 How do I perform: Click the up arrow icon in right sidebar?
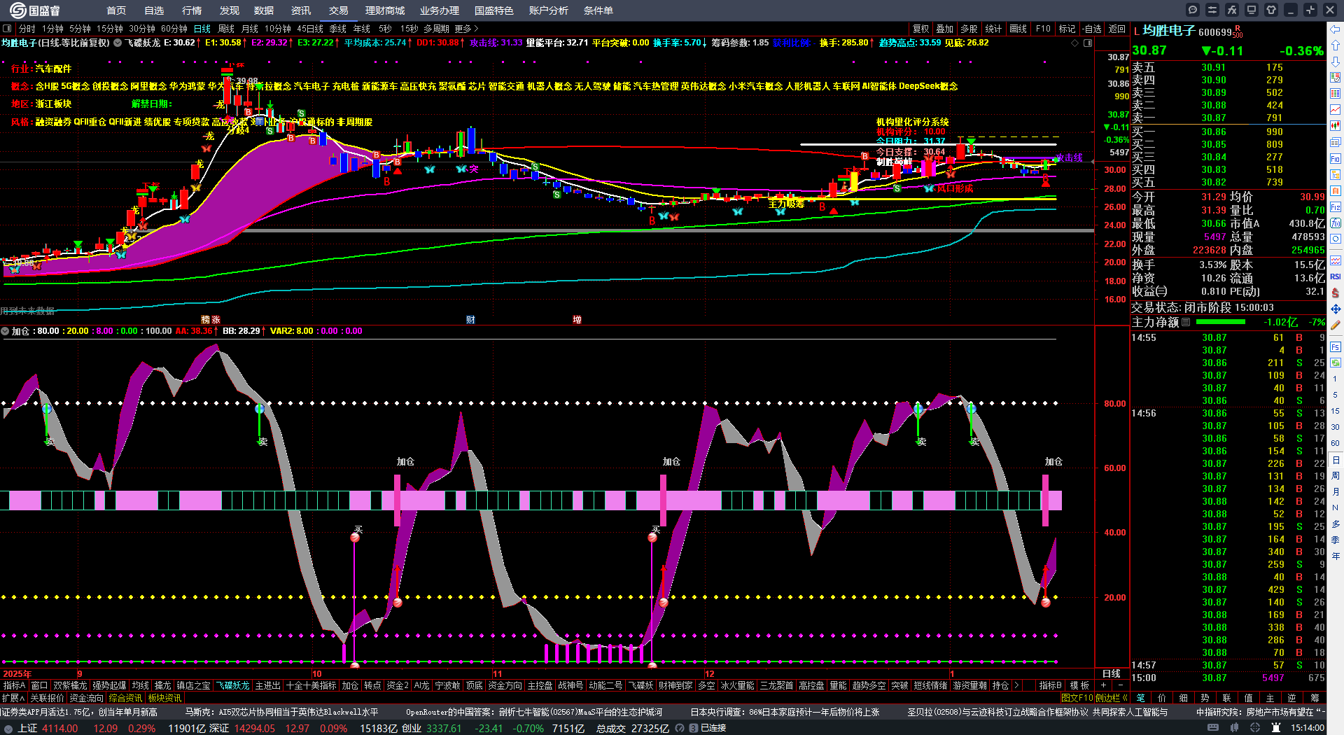click(x=1336, y=46)
